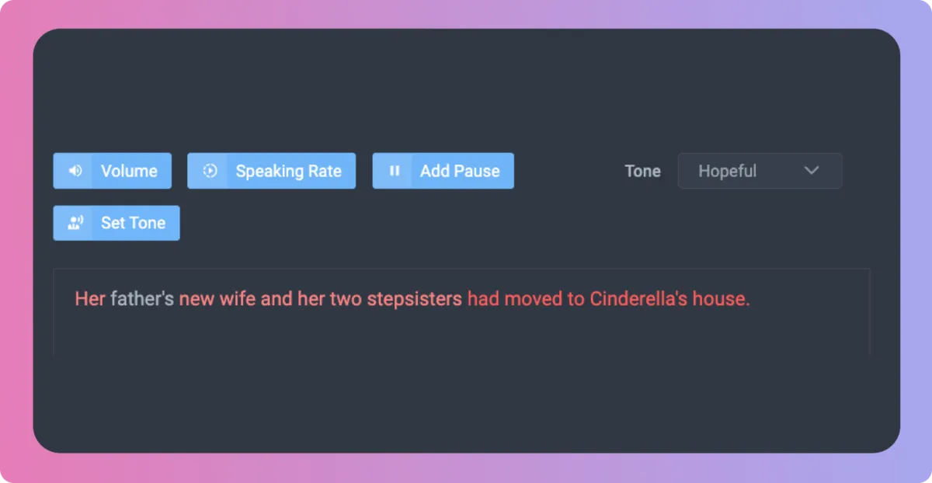Image resolution: width=932 pixels, height=483 pixels.
Task: Click the empty space below the sentence in the editor
Action: tap(461, 334)
